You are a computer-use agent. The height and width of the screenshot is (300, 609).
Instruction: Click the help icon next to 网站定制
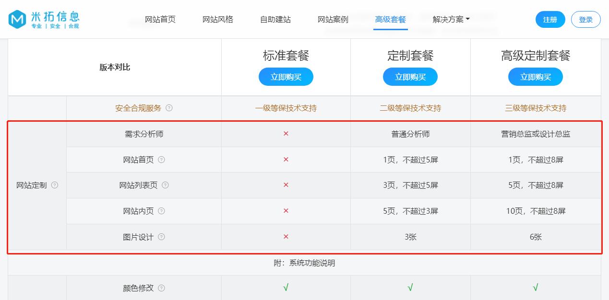pyautogui.click(x=55, y=185)
